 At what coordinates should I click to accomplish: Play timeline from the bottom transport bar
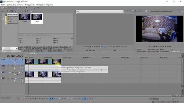[x=33, y=99]
